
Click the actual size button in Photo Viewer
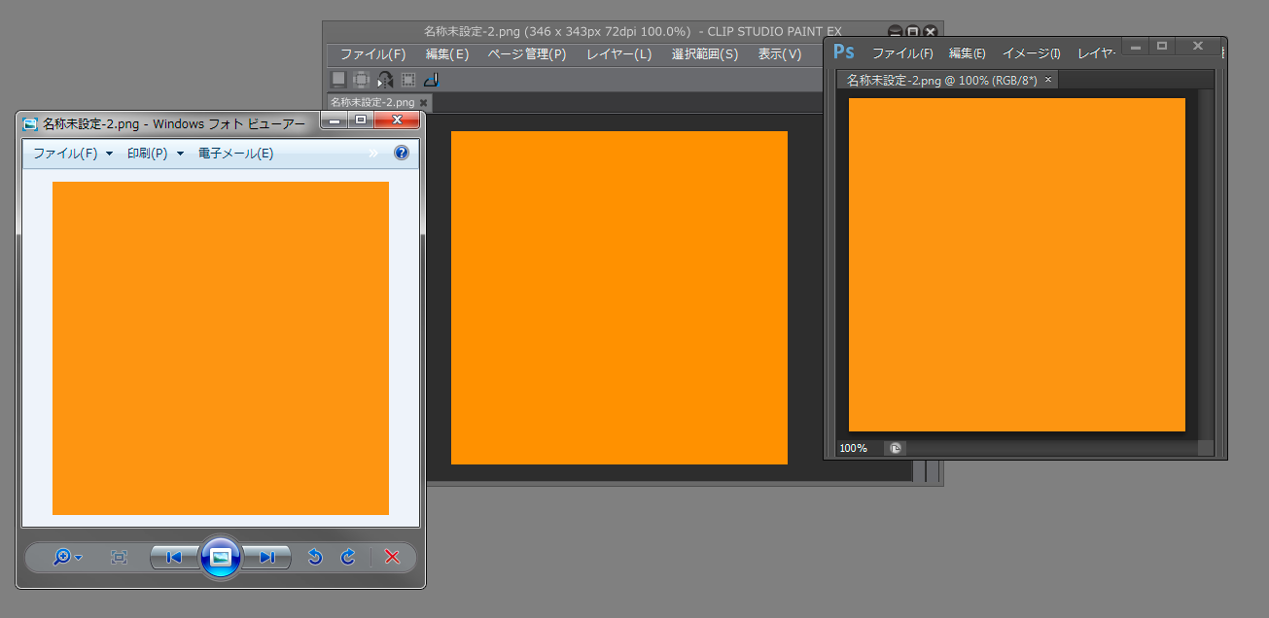coord(119,557)
